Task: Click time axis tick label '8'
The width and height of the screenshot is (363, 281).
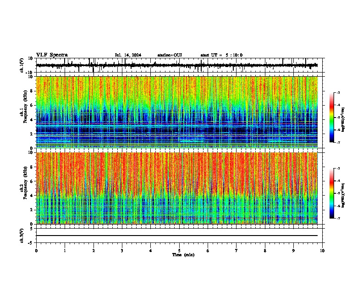Action: (265, 251)
